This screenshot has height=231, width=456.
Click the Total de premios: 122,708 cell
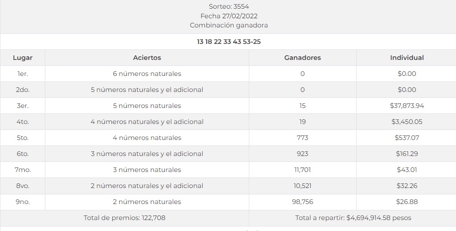[125, 218]
